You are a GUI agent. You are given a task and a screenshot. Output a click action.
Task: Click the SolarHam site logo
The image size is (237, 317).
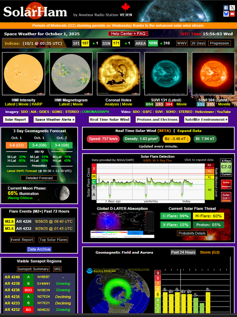[35, 12]
